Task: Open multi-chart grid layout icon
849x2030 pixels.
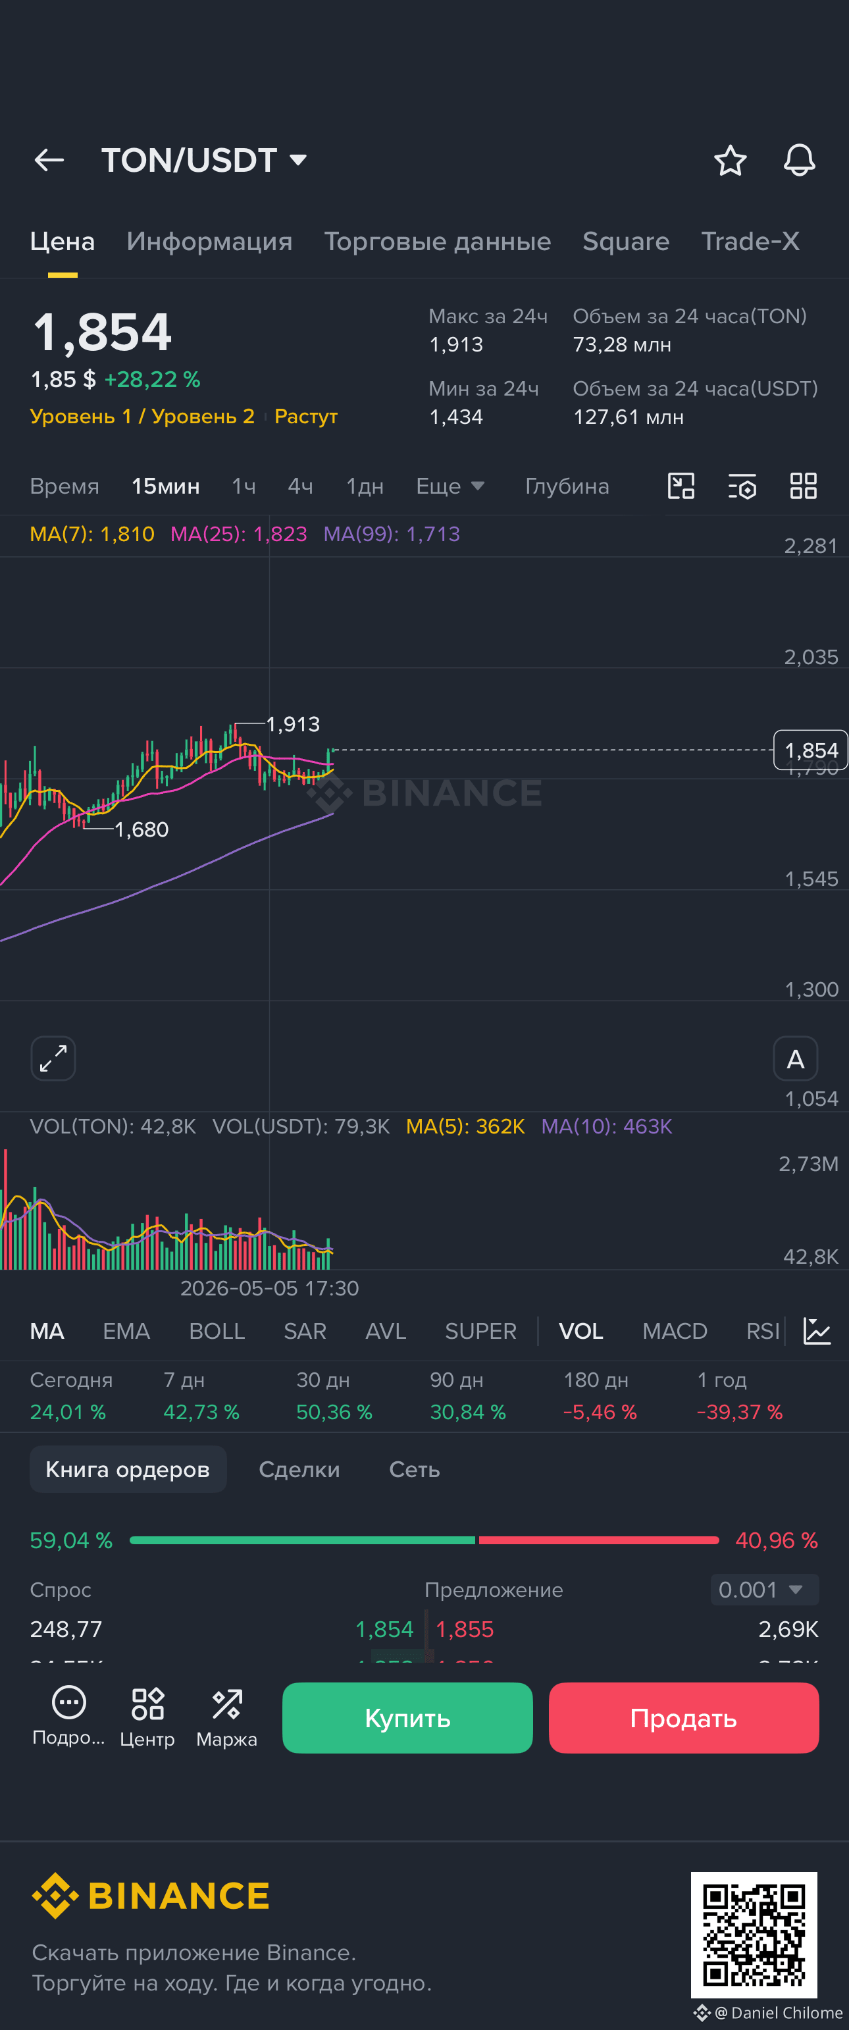Action: click(x=804, y=486)
